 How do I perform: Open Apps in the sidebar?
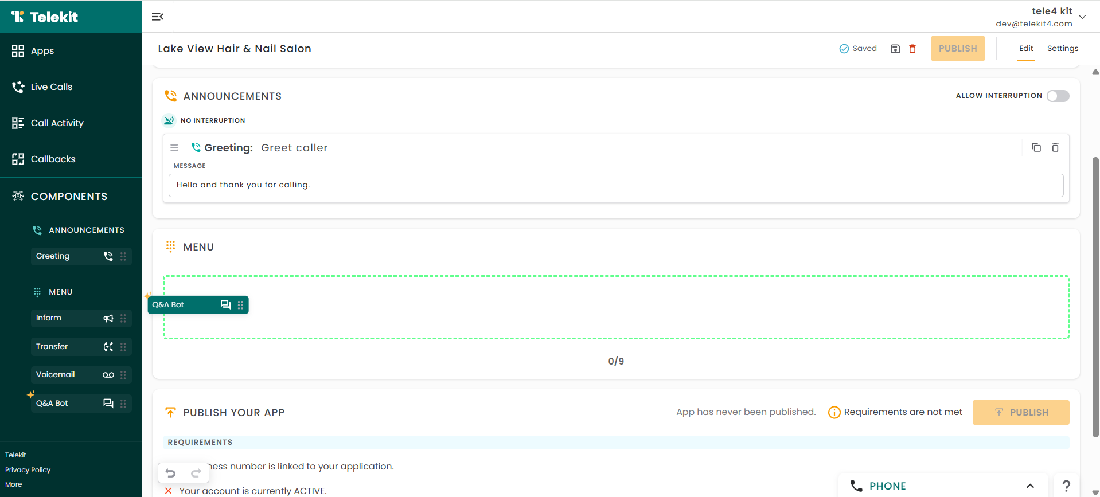click(33, 50)
